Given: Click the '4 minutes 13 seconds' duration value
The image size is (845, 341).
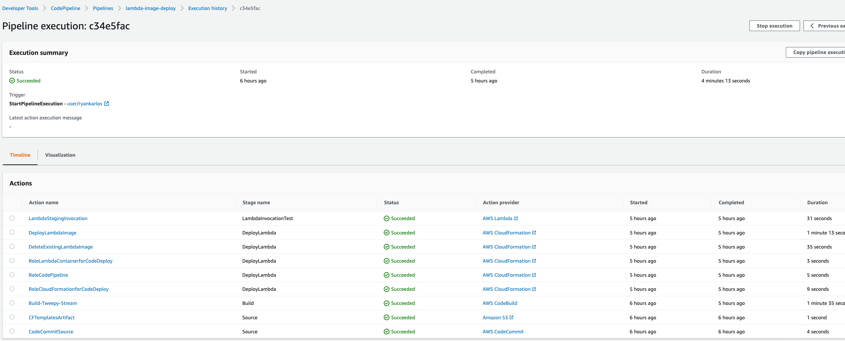Looking at the screenshot, I should [x=726, y=81].
